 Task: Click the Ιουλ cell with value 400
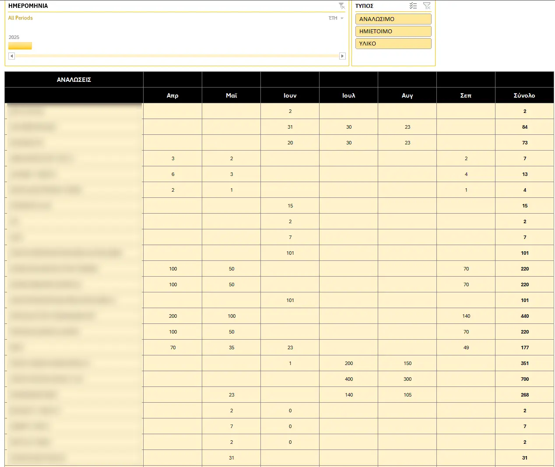pyautogui.click(x=348, y=379)
